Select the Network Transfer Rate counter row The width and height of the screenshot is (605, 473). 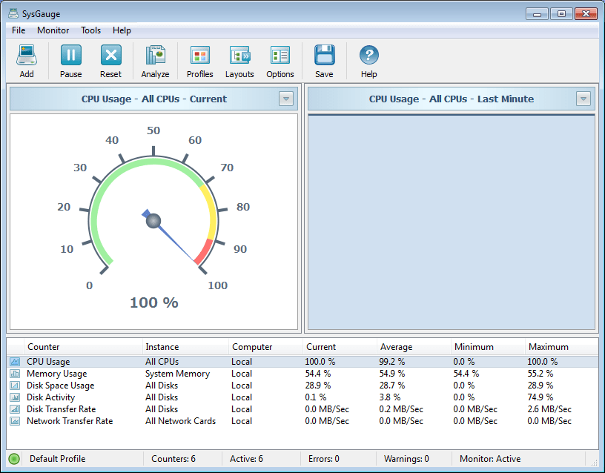302,421
